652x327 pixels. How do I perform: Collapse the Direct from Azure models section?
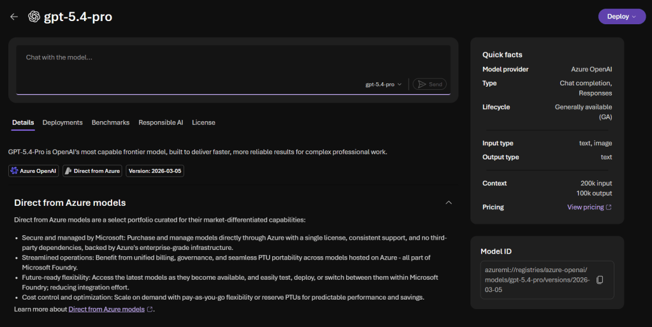(x=448, y=203)
